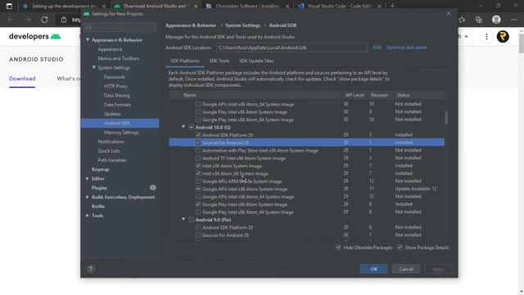Screen dimensions: 524x295
Task: Close the Settings dialog
Action: pyautogui.click(x=449, y=14)
